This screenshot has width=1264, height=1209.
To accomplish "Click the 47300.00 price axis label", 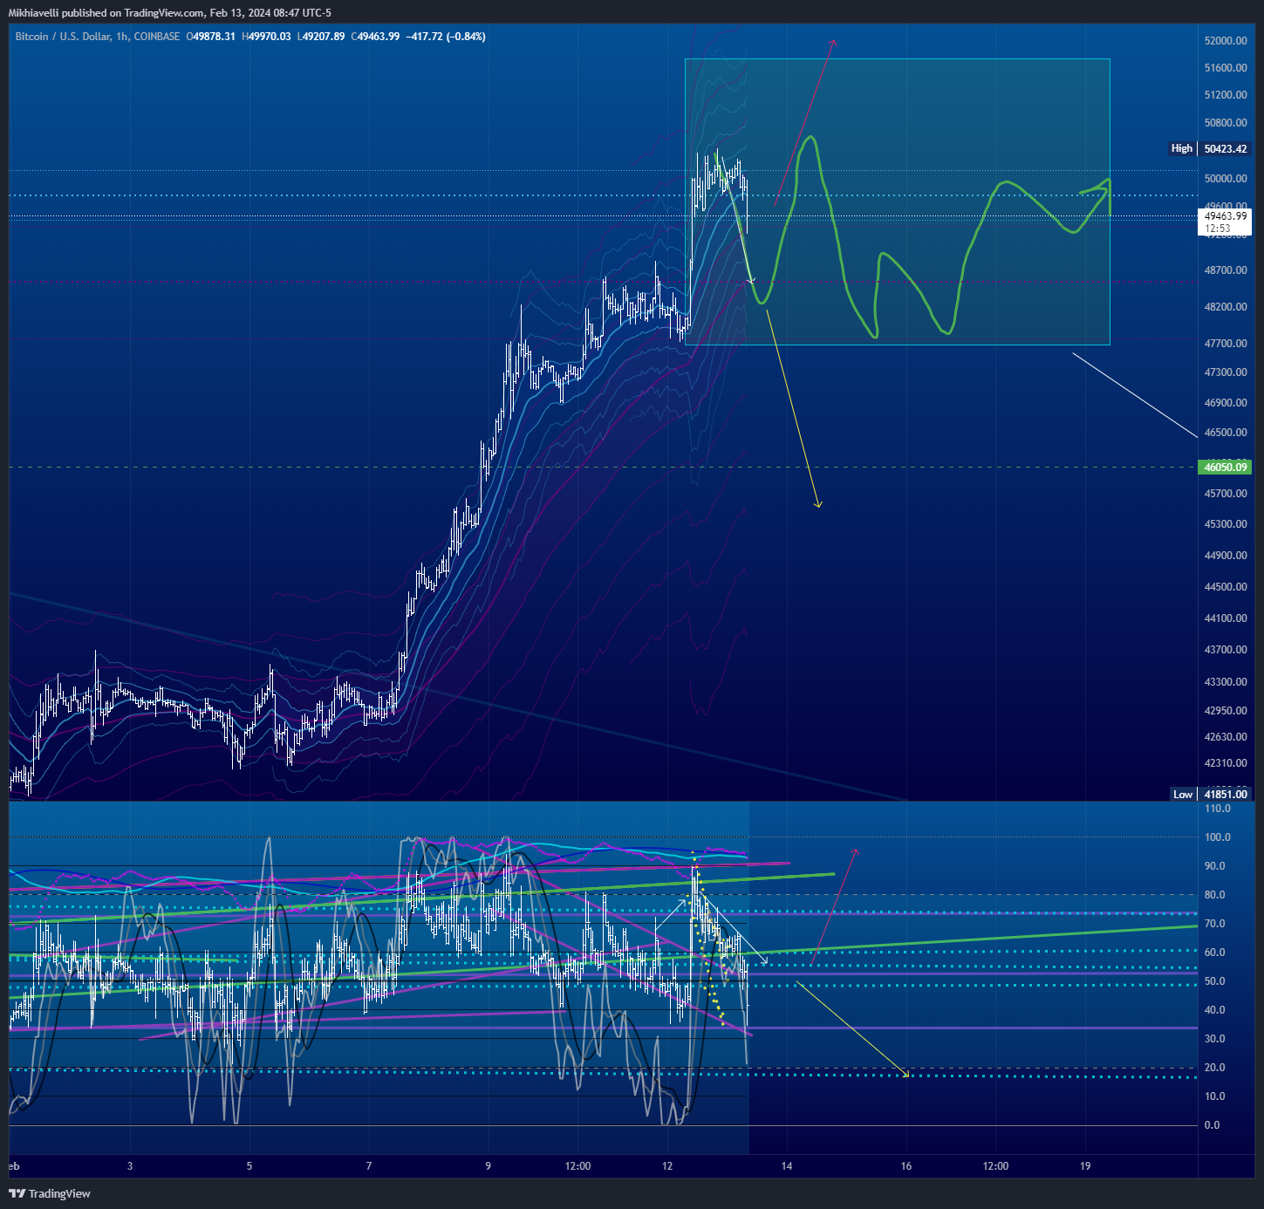I will (x=1226, y=372).
